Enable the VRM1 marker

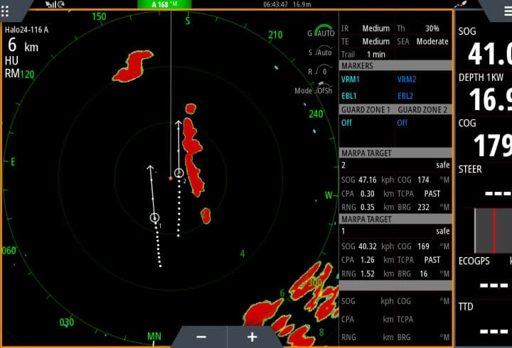pos(351,79)
